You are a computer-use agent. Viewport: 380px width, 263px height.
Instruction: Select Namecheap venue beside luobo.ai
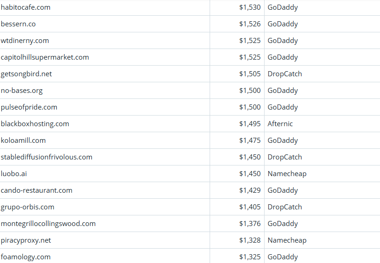point(287,174)
